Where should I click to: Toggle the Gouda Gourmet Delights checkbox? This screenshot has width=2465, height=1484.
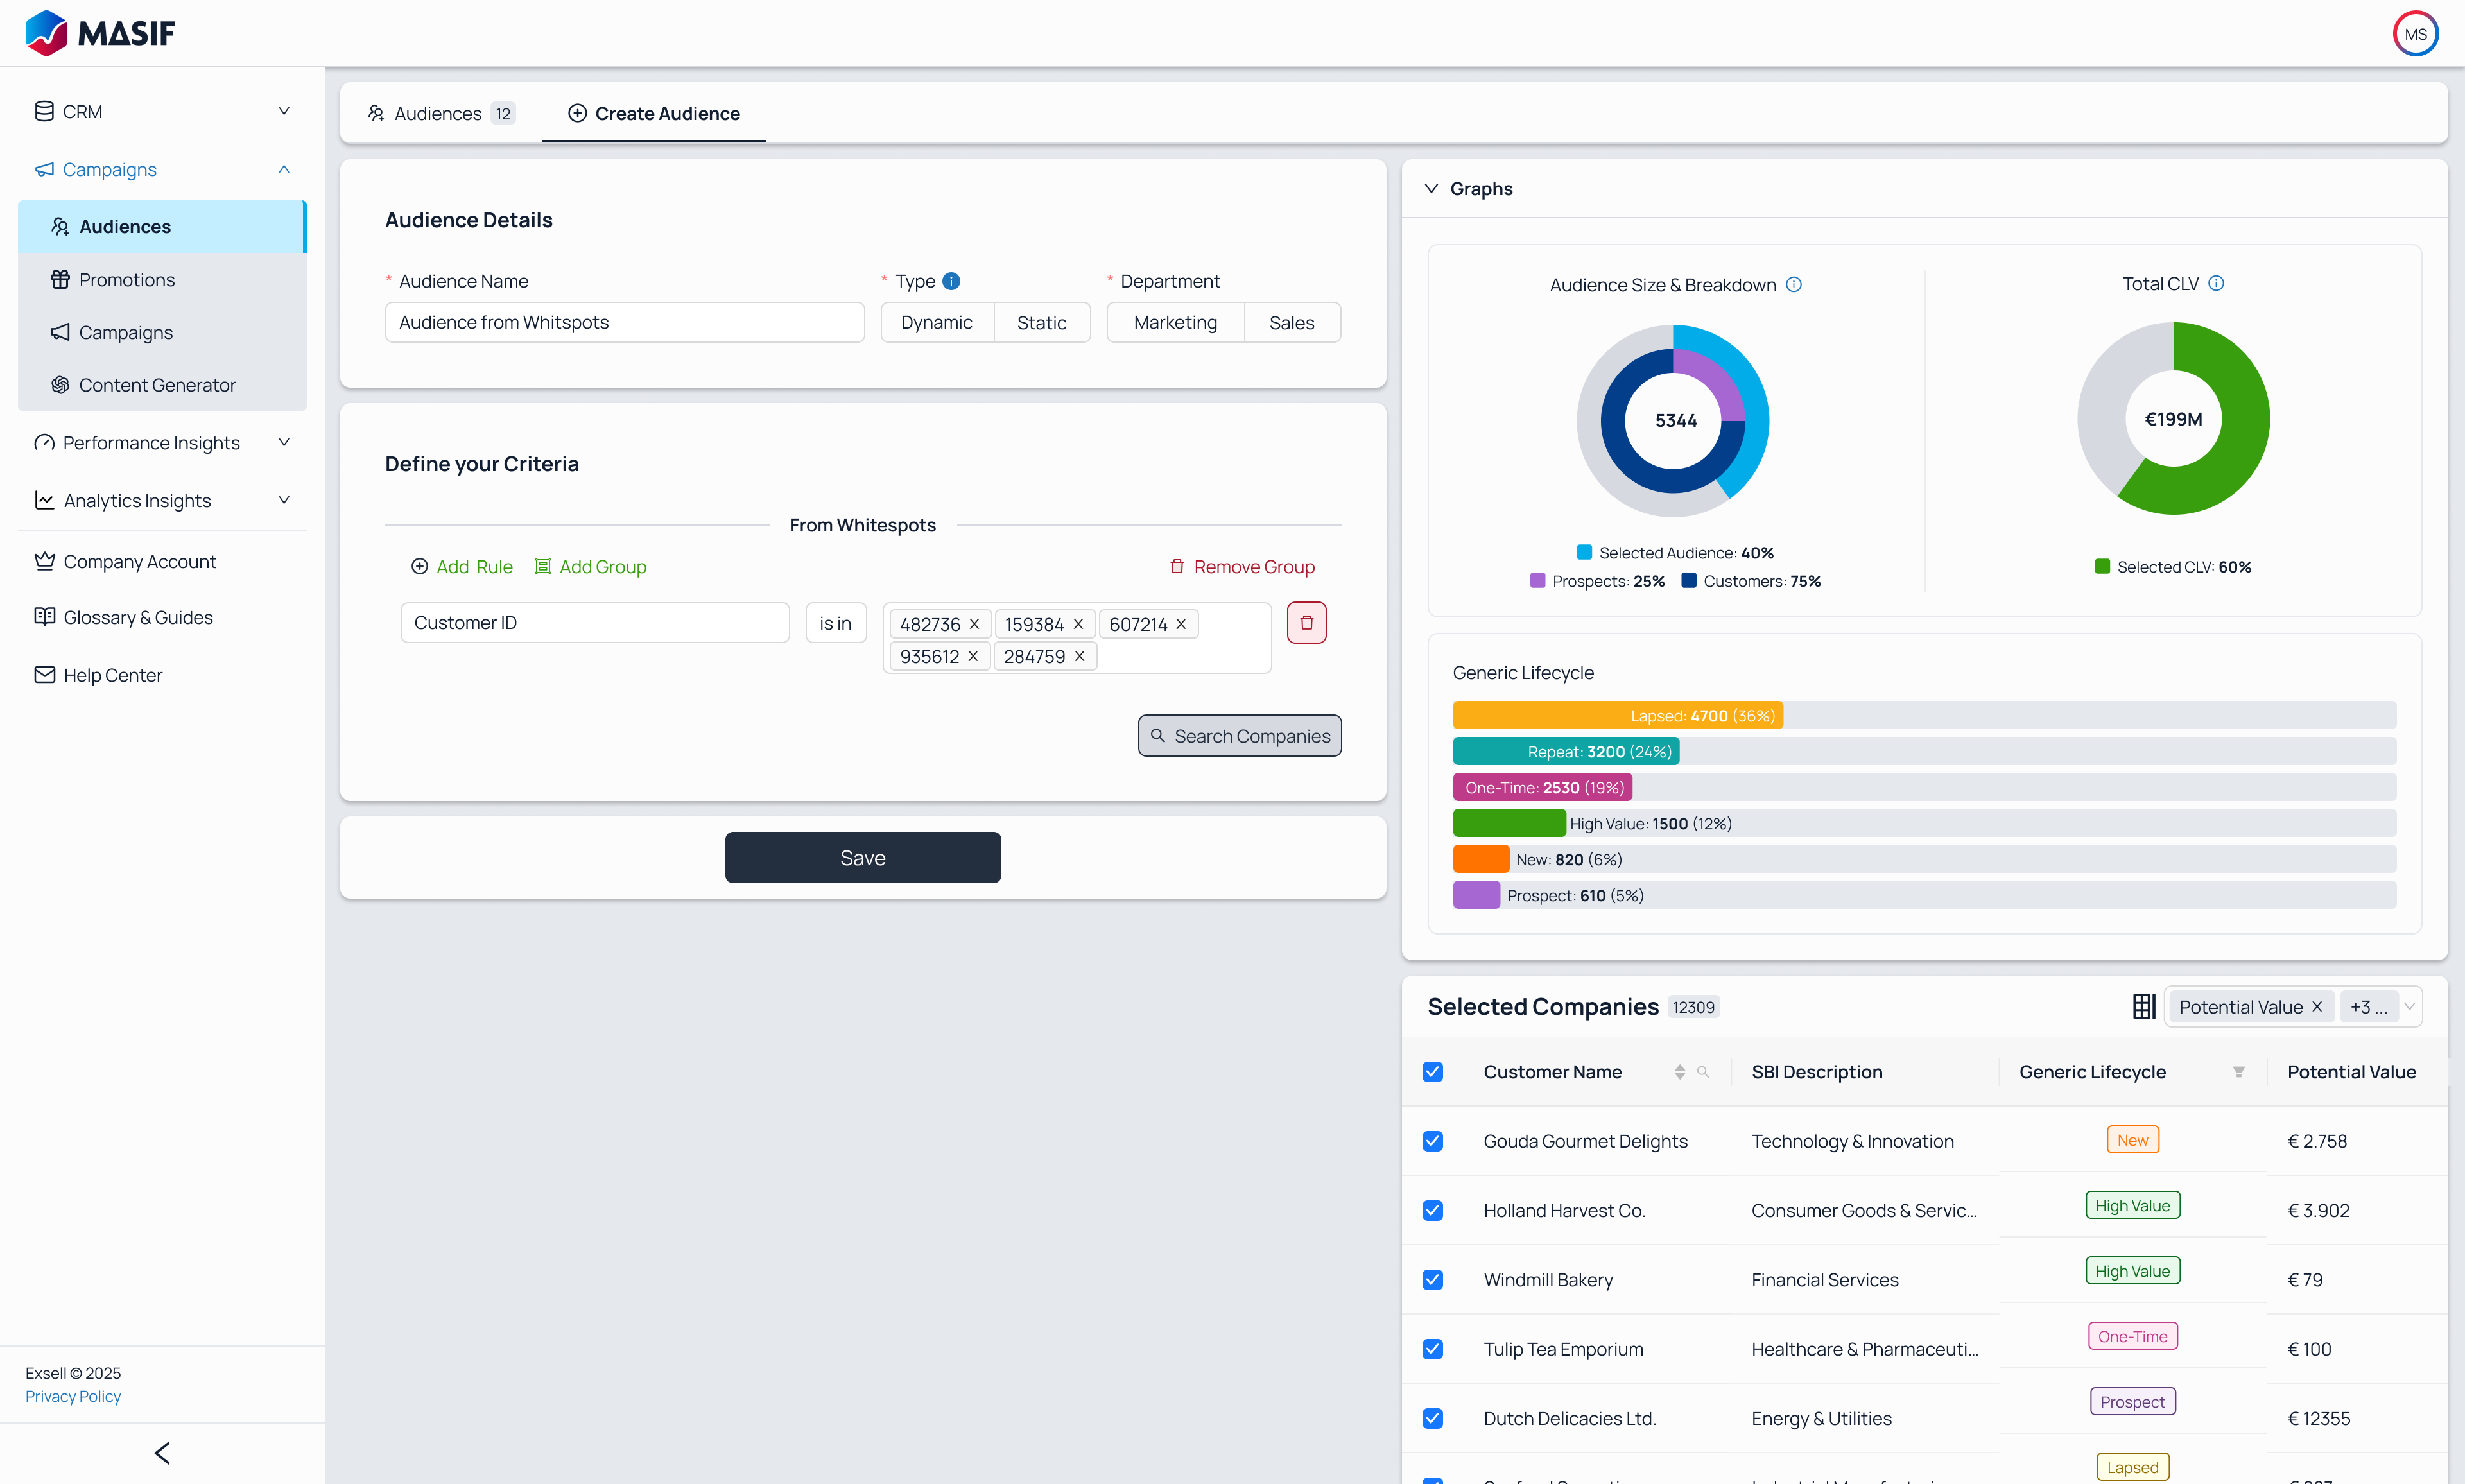click(x=1432, y=1141)
